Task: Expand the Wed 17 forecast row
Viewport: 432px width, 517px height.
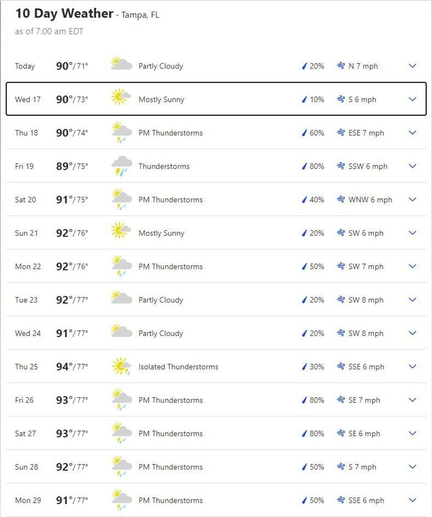Action: [x=413, y=99]
